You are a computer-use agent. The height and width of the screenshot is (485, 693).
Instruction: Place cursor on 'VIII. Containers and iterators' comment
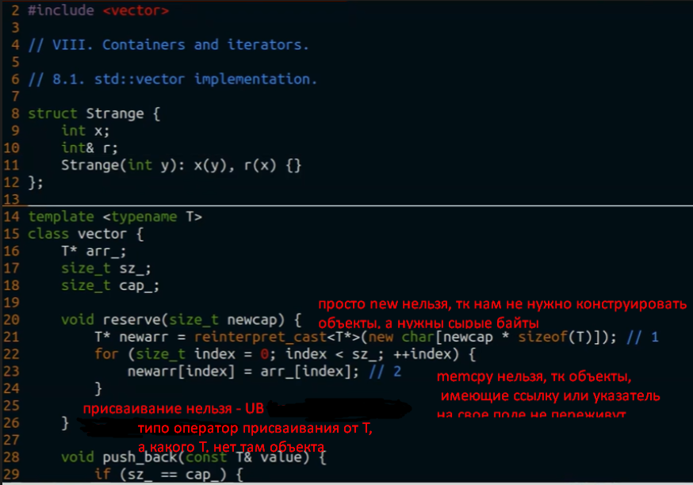[168, 44]
